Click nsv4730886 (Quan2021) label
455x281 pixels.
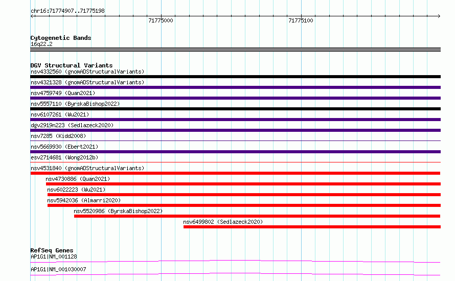click(78, 179)
